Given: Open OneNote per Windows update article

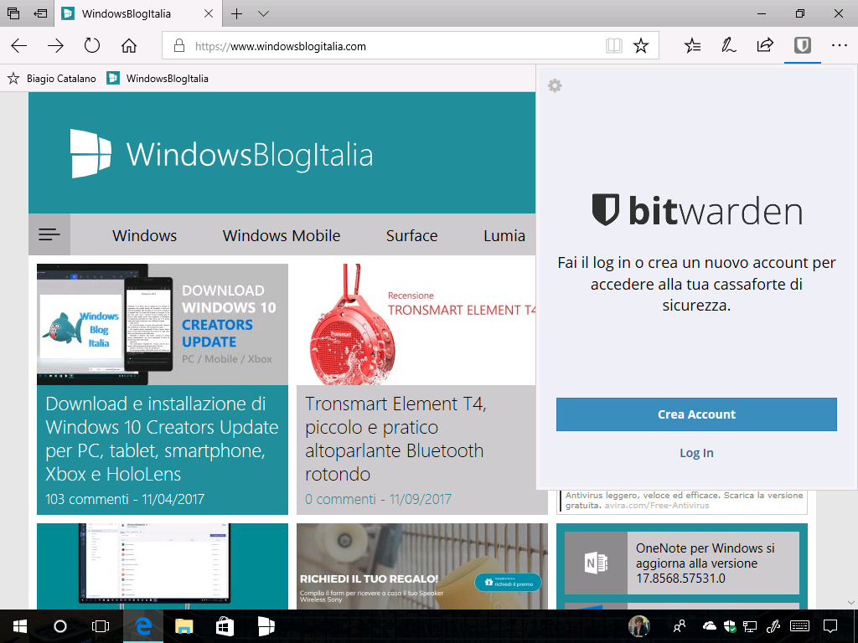Looking at the screenshot, I should (682, 563).
